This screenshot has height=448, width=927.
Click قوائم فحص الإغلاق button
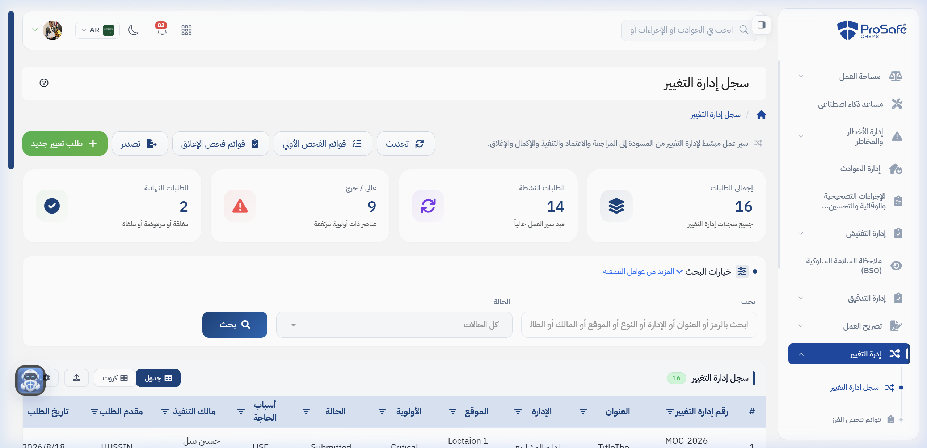pos(221,144)
